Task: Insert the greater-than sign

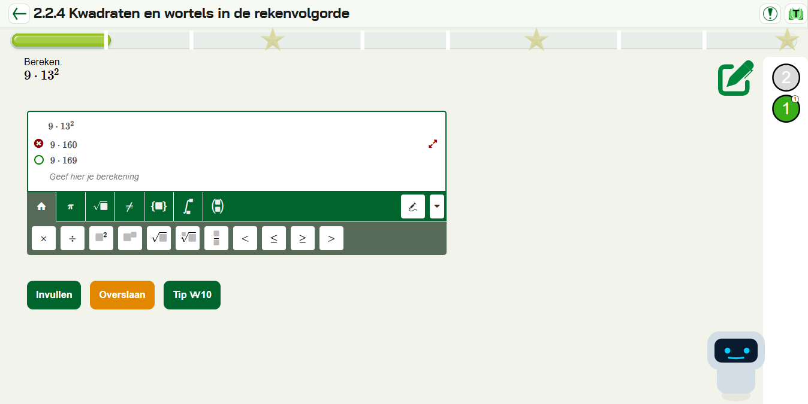Action: 331,238
